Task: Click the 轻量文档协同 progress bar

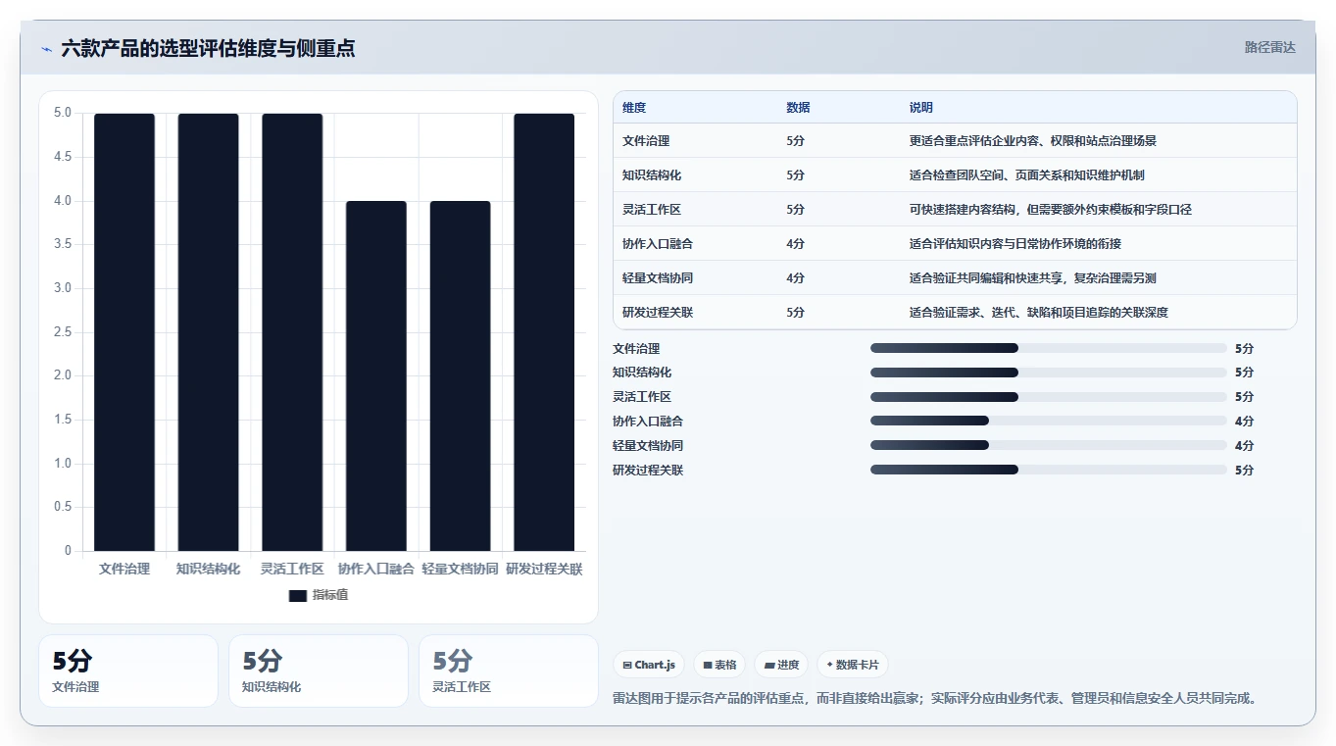Action: click(1049, 445)
